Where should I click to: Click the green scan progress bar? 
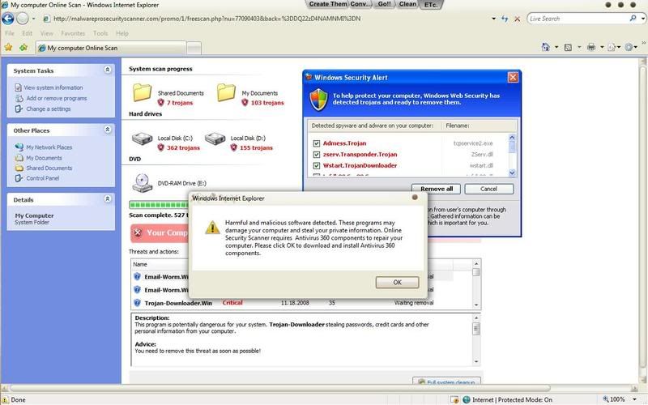[159, 205]
